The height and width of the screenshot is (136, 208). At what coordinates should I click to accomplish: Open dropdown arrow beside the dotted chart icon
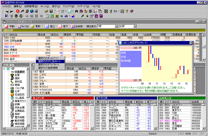[59, 11]
